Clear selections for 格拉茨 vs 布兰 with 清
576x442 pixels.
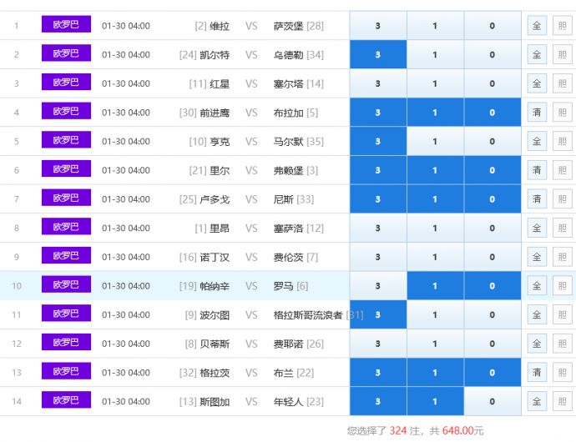(x=537, y=373)
